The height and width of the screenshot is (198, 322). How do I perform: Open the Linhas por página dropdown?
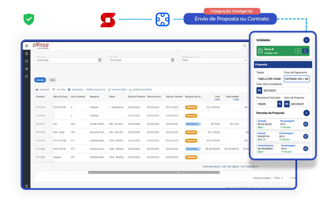278,178
